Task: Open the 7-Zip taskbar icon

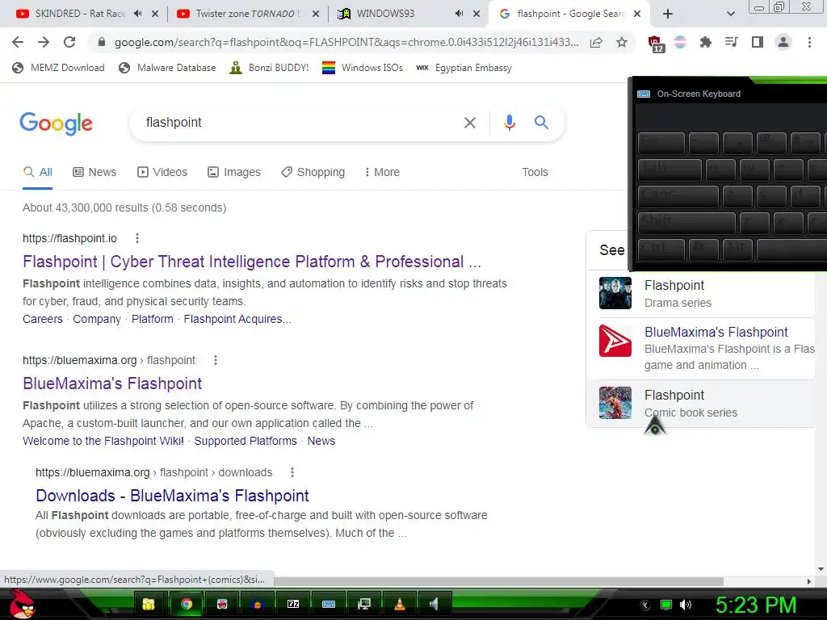Action: tap(293, 604)
